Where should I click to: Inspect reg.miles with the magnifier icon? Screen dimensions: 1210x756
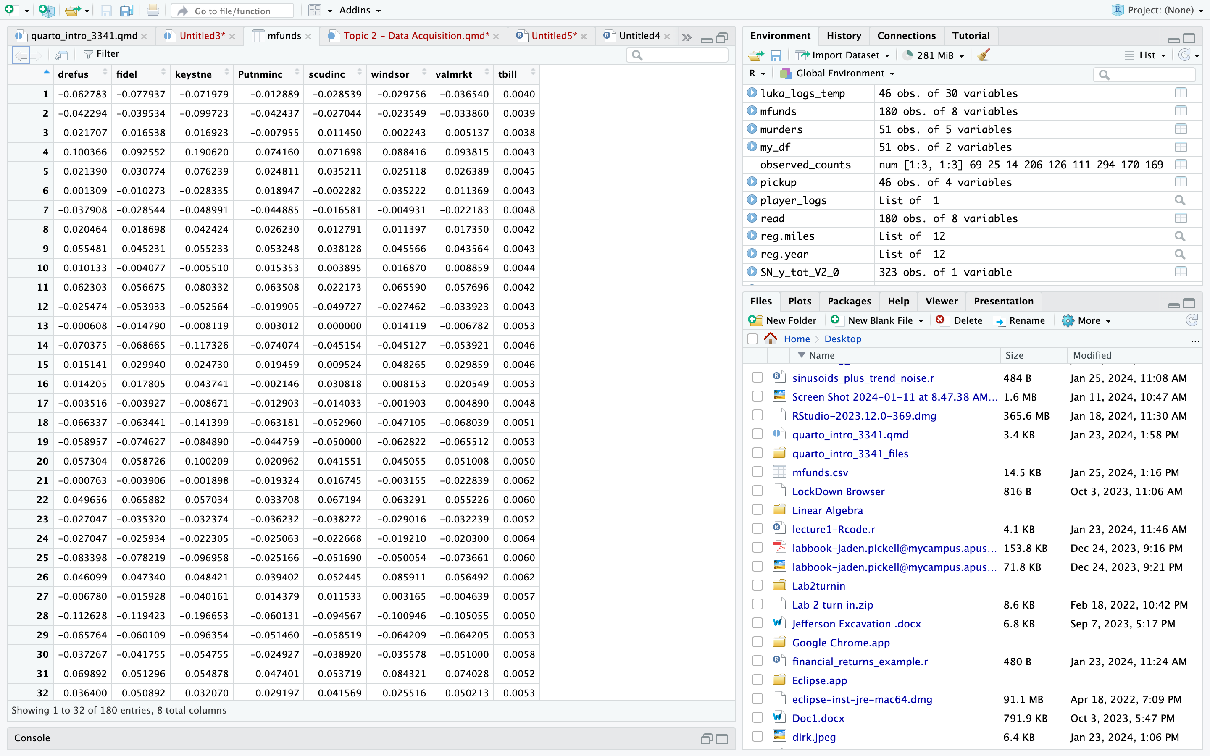[x=1181, y=236]
